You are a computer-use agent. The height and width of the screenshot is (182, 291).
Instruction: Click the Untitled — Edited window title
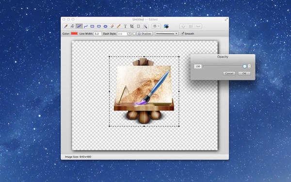coord(145,19)
